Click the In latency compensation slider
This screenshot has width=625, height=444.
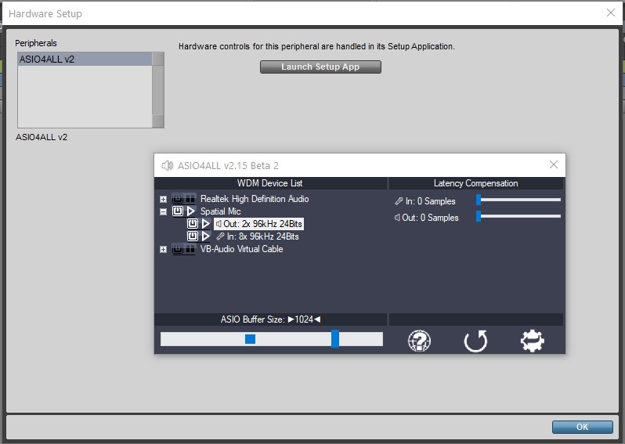tap(518, 200)
